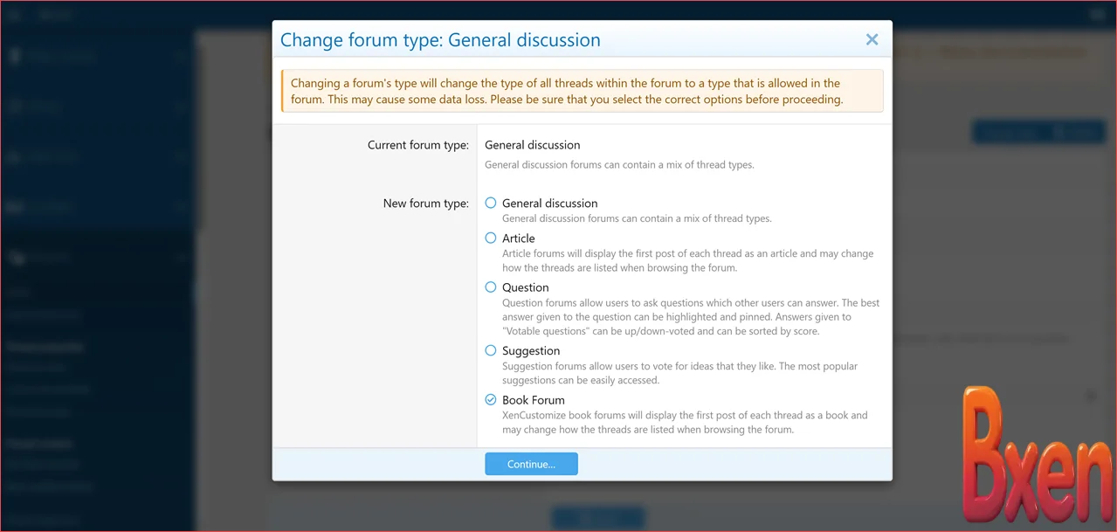The width and height of the screenshot is (1117, 532).
Task: Open the hamburger navigation icon top left
Action: 13,14
